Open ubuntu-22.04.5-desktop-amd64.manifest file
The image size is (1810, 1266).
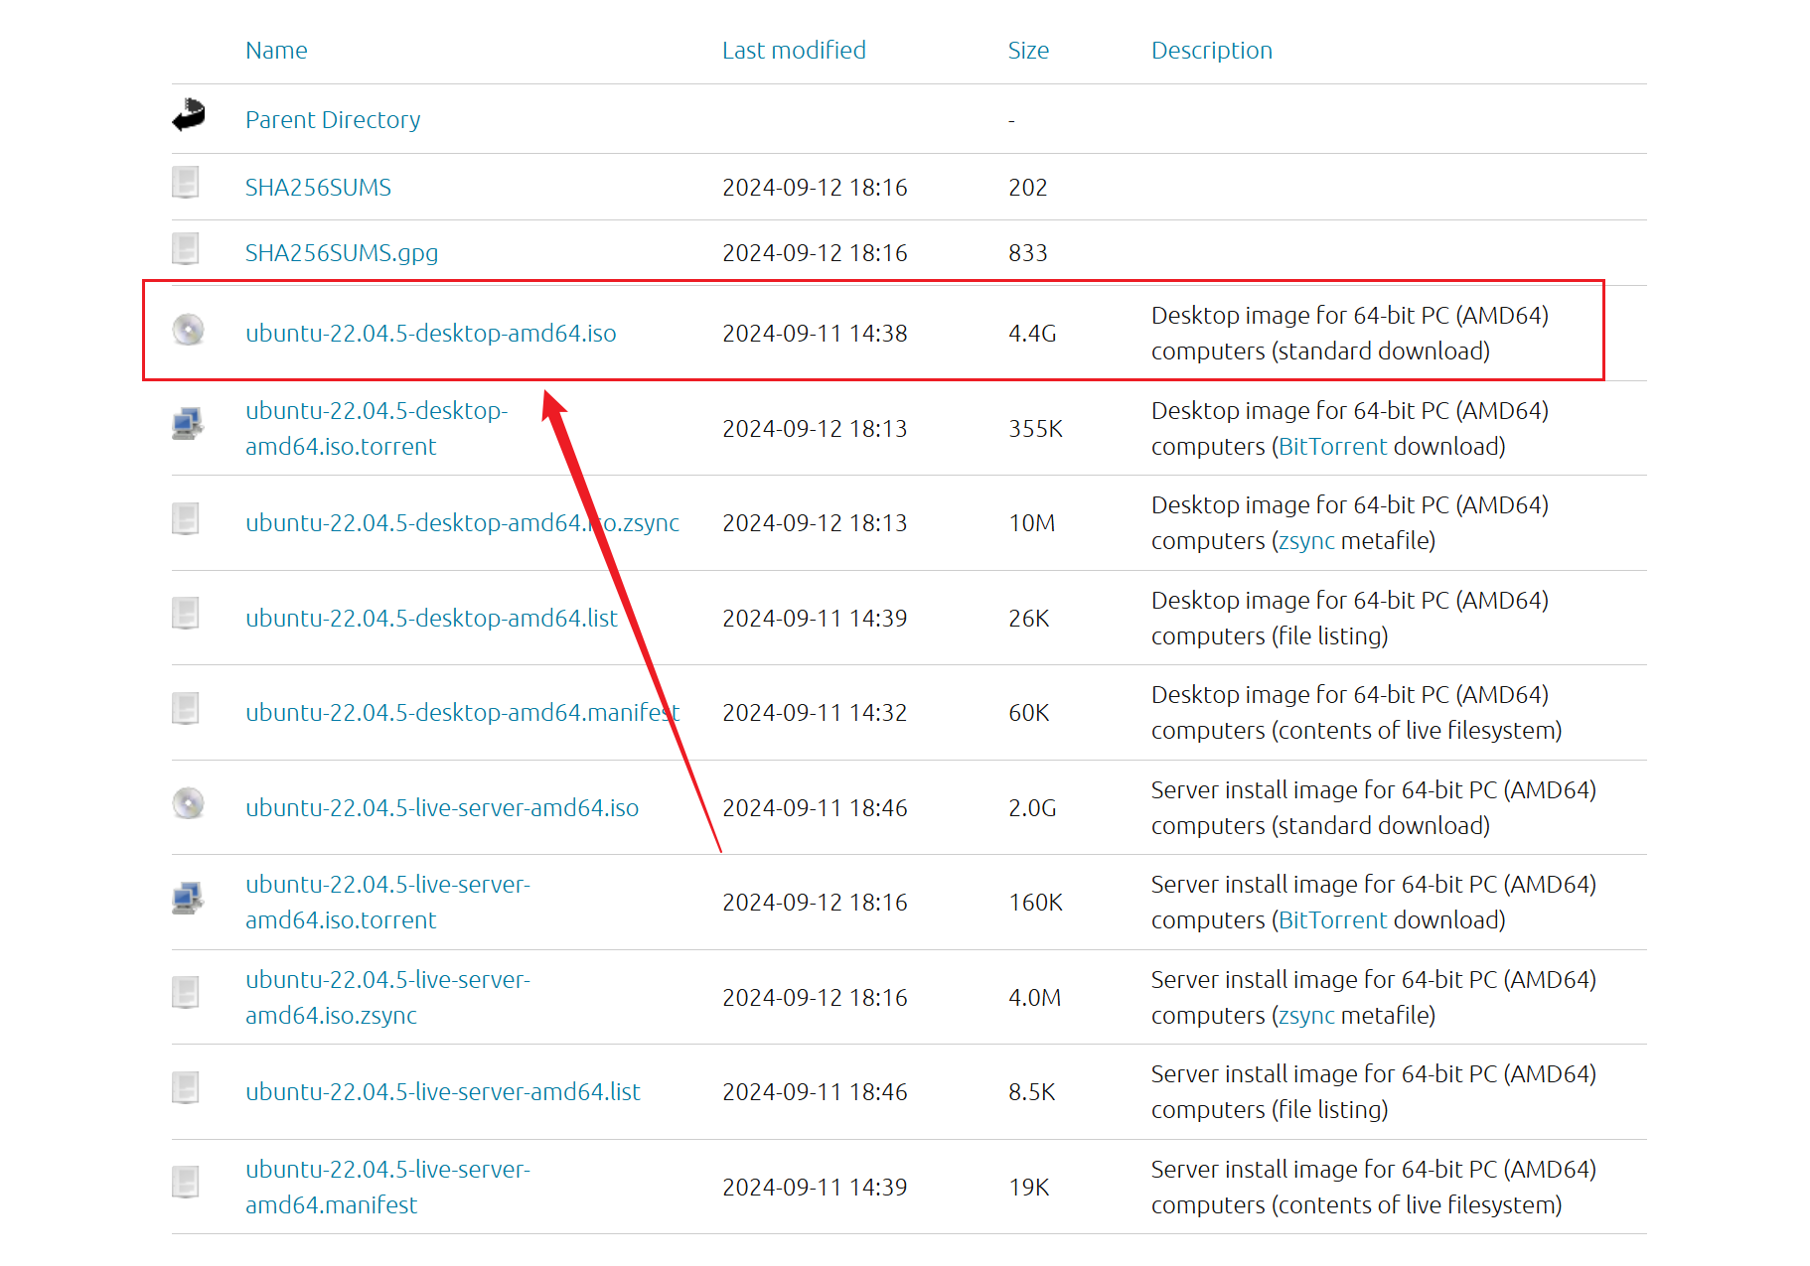tap(462, 713)
